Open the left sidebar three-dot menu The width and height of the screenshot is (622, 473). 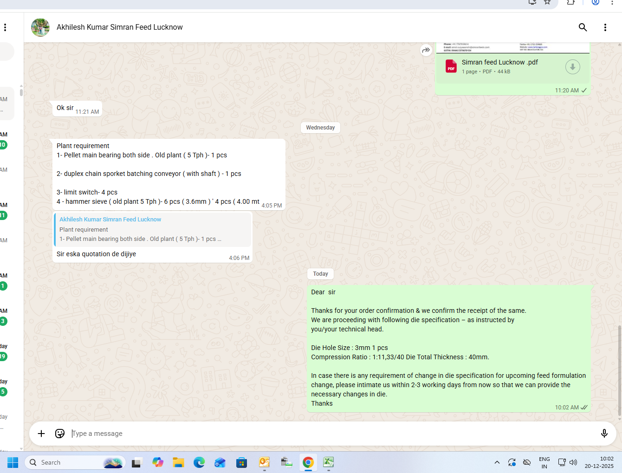5,27
